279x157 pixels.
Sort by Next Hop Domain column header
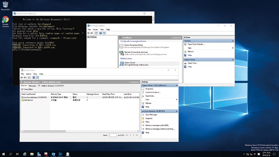(35, 94)
